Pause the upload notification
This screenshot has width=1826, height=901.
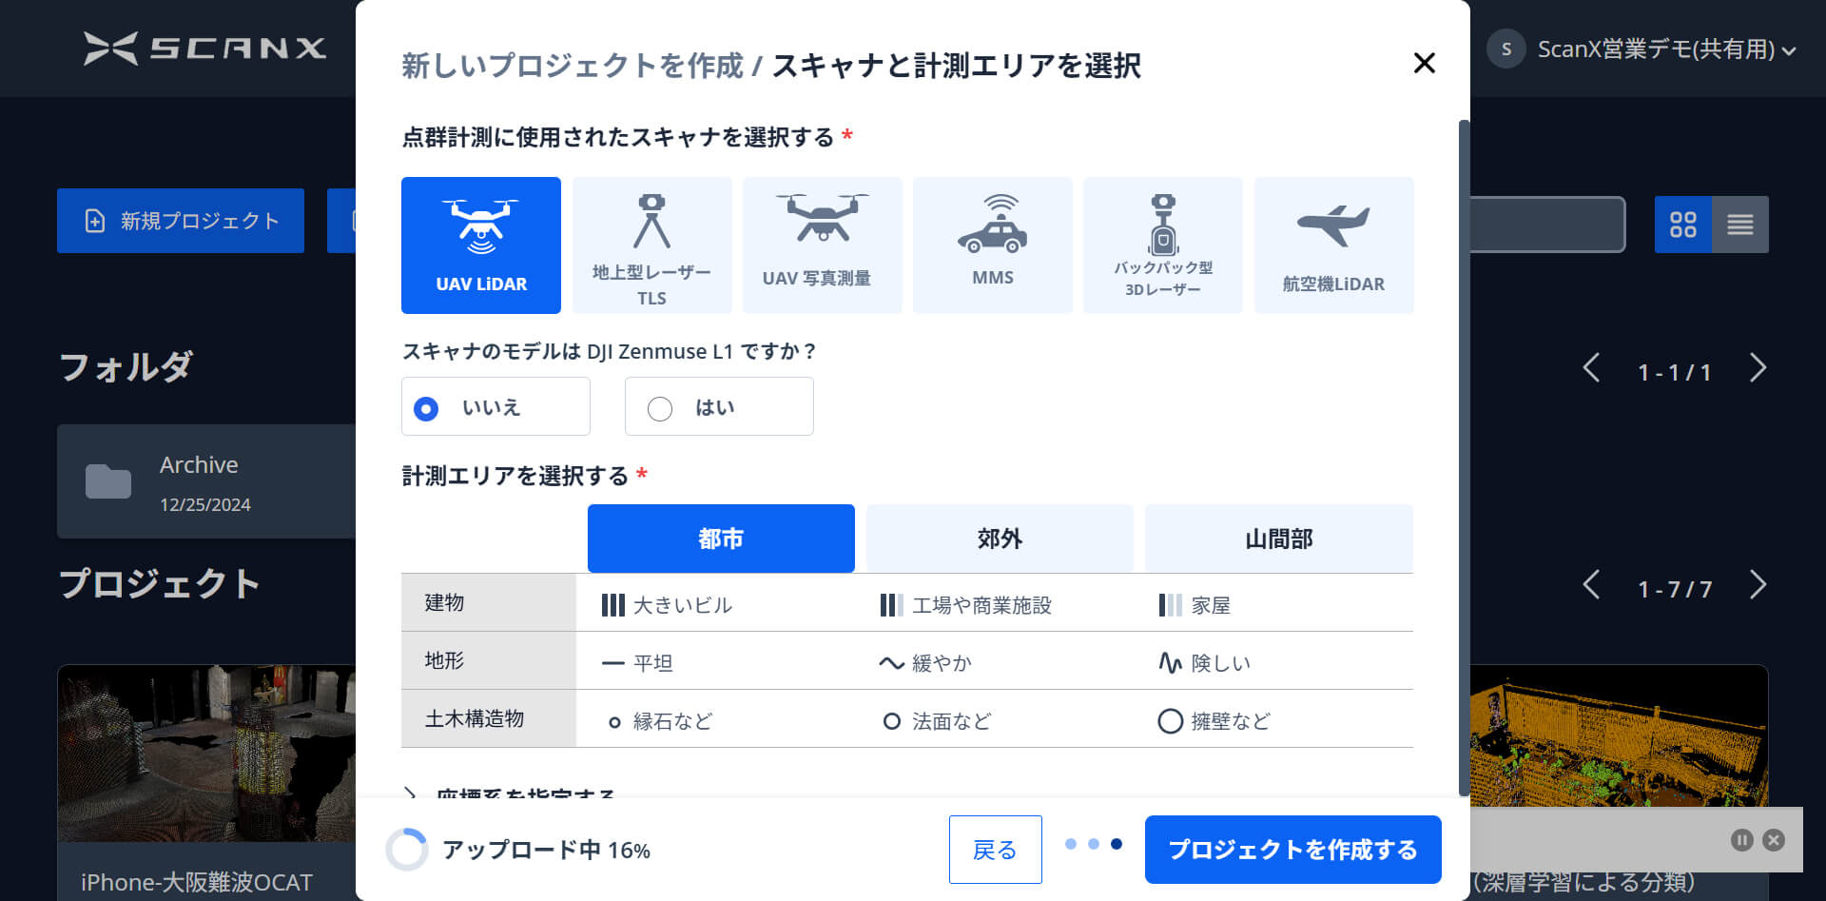coord(1741,840)
